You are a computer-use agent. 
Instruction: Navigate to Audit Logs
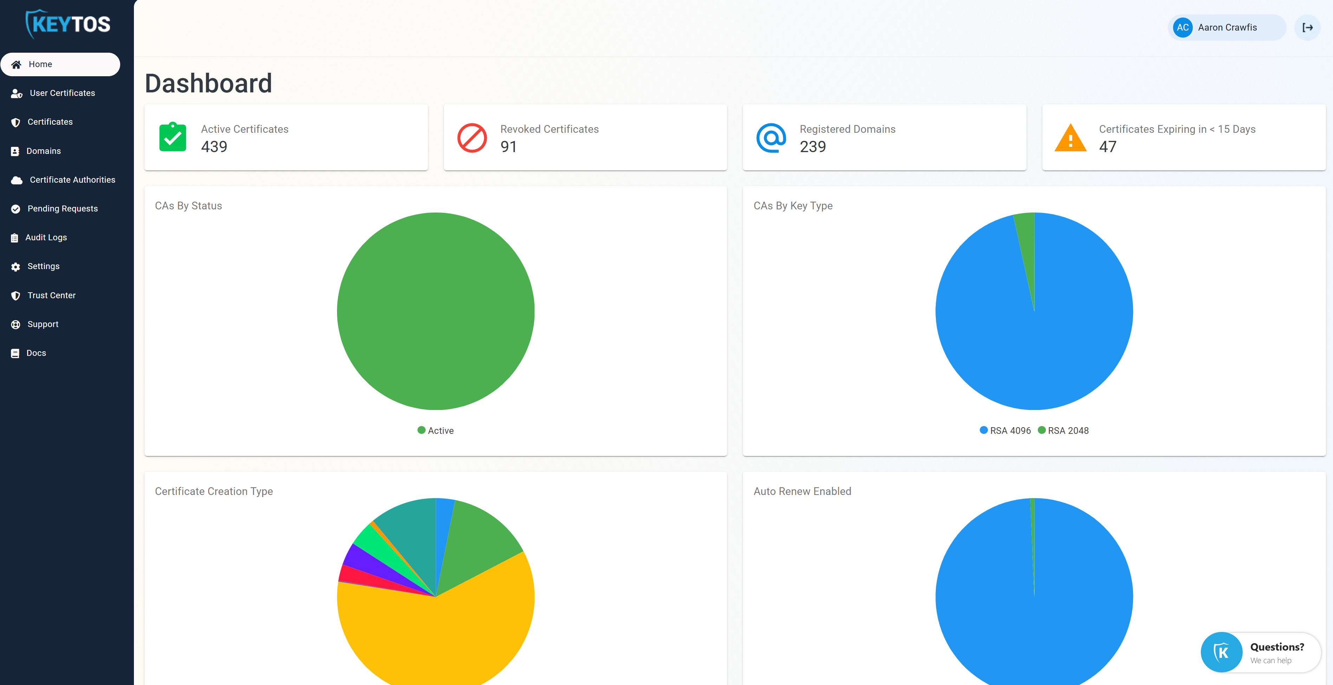click(x=46, y=237)
